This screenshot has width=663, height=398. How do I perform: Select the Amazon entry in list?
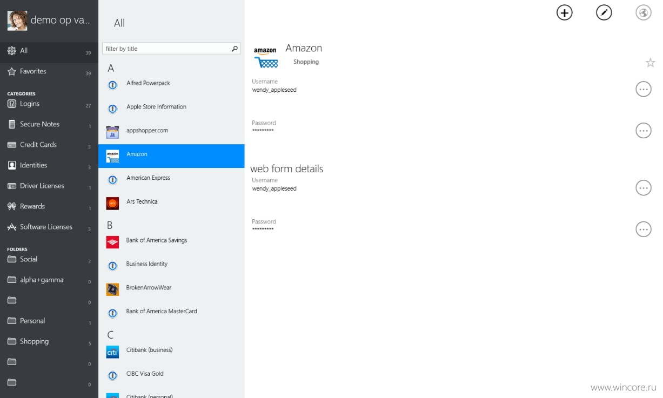tap(171, 156)
